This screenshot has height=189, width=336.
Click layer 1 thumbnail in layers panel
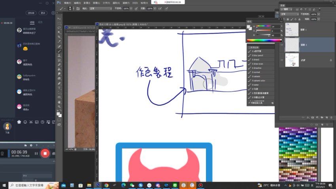(x=292, y=30)
